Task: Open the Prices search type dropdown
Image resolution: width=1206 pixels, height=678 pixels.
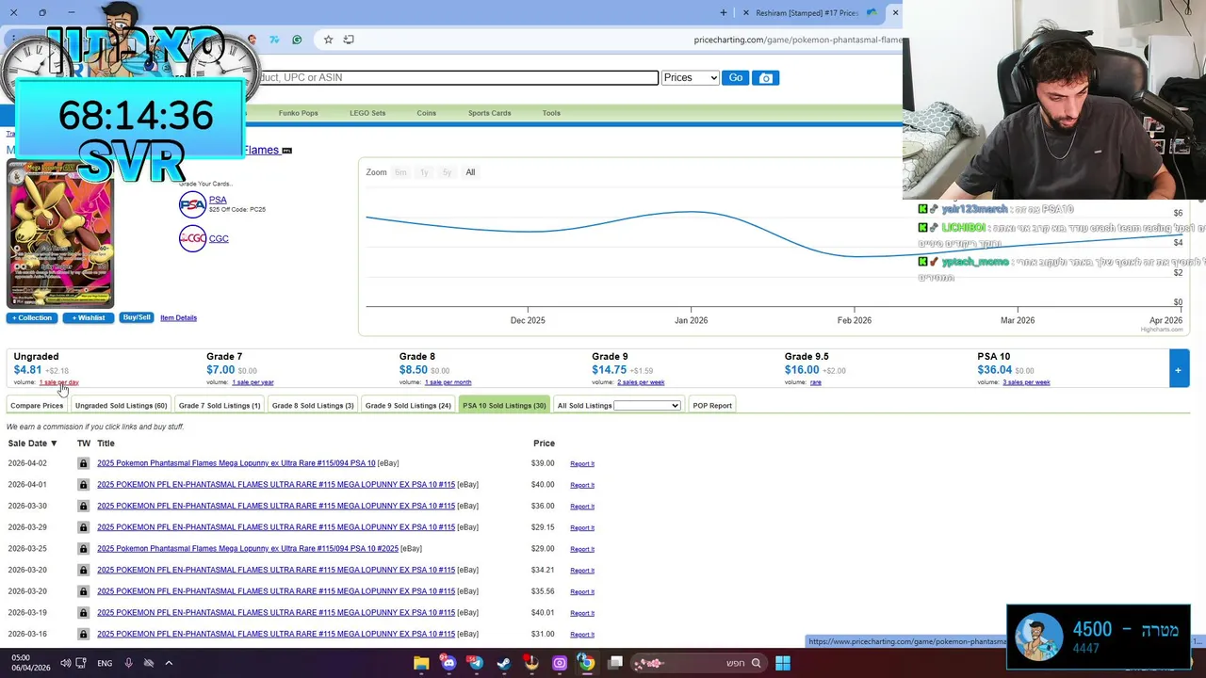Action: point(690,78)
